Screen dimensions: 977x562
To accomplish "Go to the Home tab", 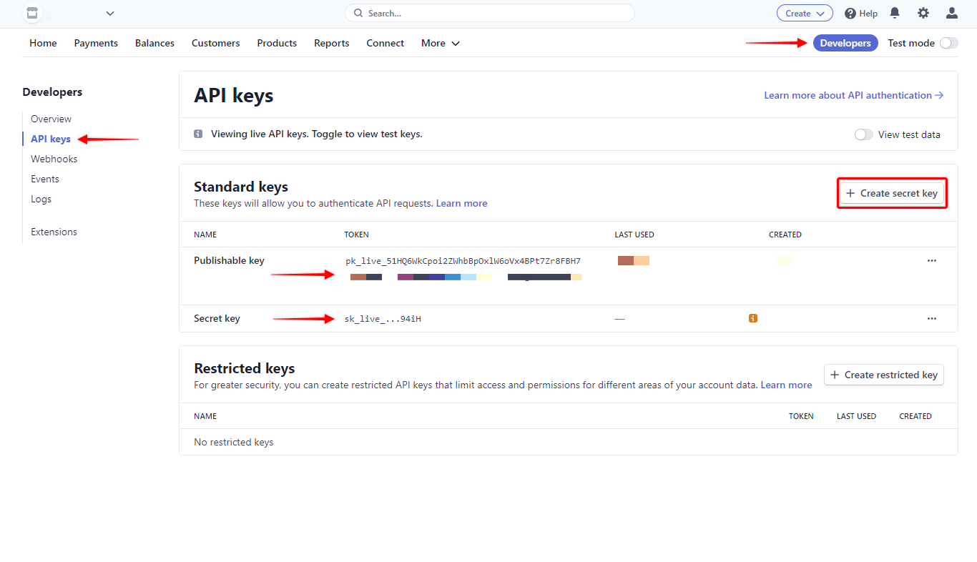I will pos(43,43).
